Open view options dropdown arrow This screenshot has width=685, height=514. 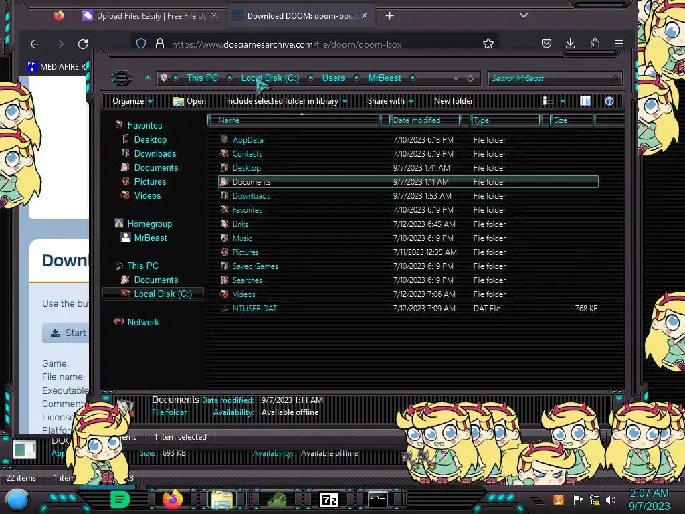(x=563, y=102)
